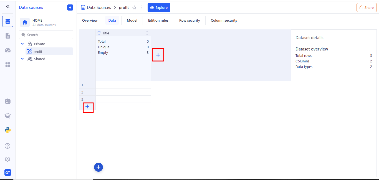Screen dimensions: 379x180
Task: Star the profit data source as favorite
Action: point(134,7)
